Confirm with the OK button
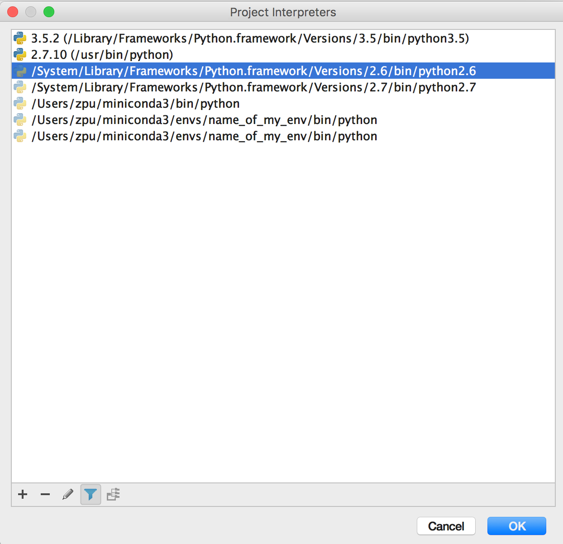 pos(517,526)
